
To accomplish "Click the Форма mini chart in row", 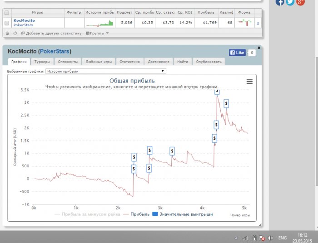I will tap(244, 23).
